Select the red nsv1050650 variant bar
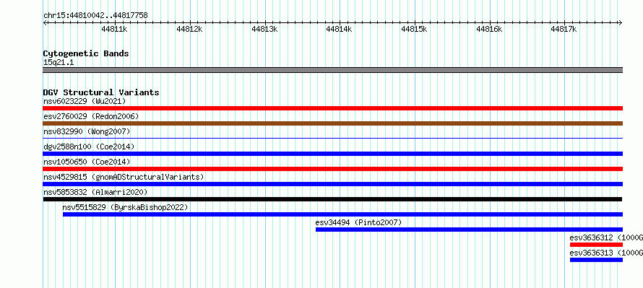The width and height of the screenshot is (643, 288). 332,169
